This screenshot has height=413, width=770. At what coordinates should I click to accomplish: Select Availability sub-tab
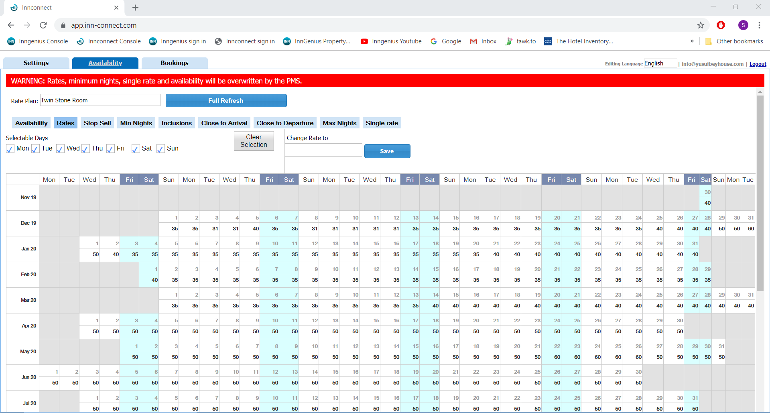31,123
